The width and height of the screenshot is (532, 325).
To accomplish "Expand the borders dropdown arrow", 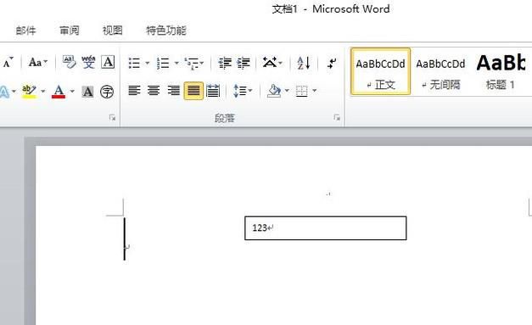I will point(315,90).
